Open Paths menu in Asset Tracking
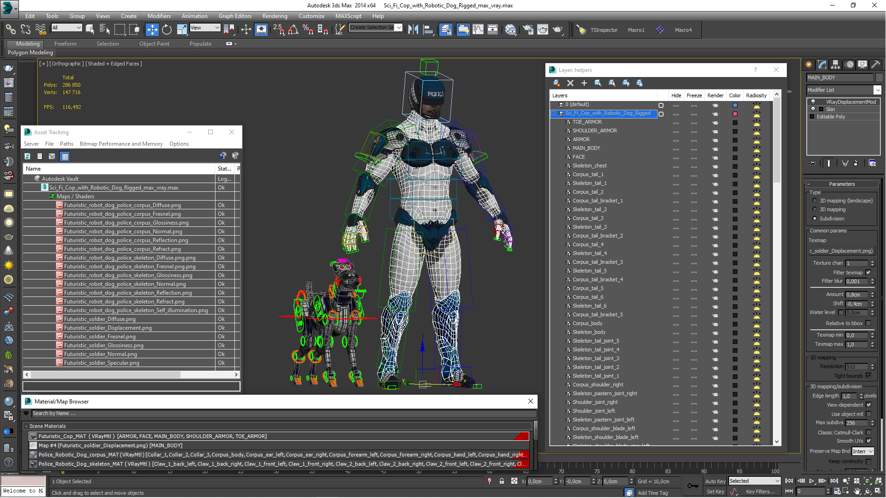Screen dimensions: 886x498 pos(66,144)
